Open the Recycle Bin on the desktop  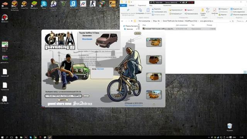[230, 126]
